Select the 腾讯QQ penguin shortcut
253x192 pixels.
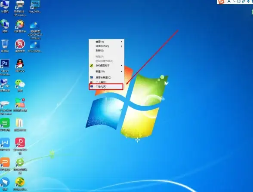click(x=20, y=65)
